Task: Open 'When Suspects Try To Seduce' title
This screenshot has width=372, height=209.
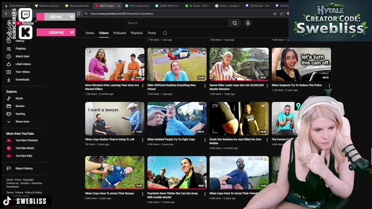Action: point(297,85)
